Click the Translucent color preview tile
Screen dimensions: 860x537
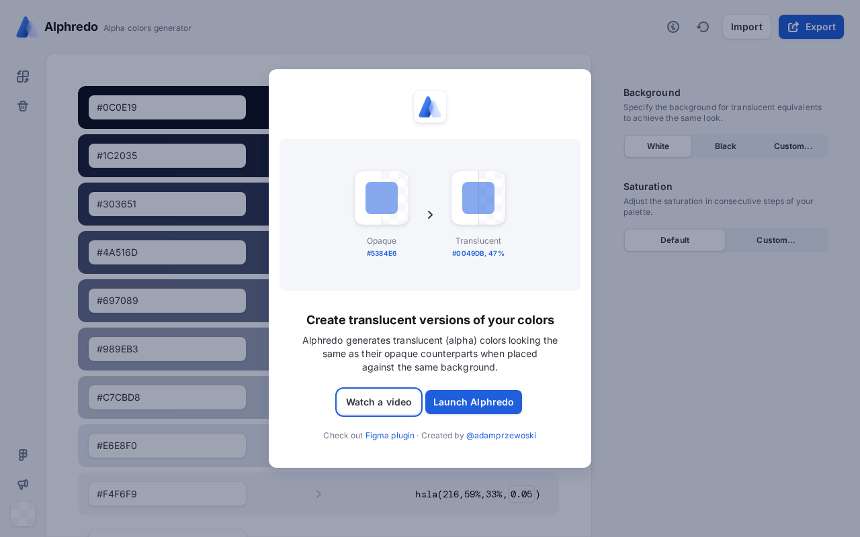pos(478,198)
